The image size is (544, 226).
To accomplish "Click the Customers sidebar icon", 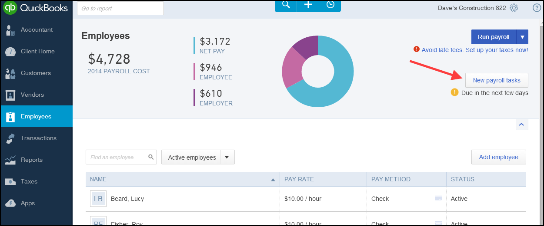I will [x=10, y=73].
